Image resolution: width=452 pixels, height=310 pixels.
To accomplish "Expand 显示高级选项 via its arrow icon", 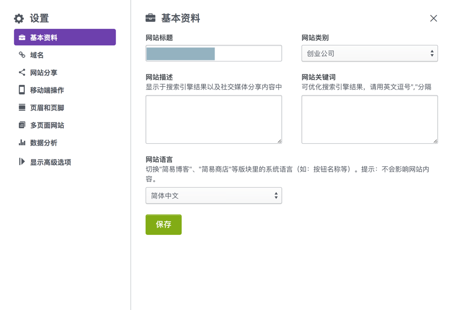I will point(22,162).
